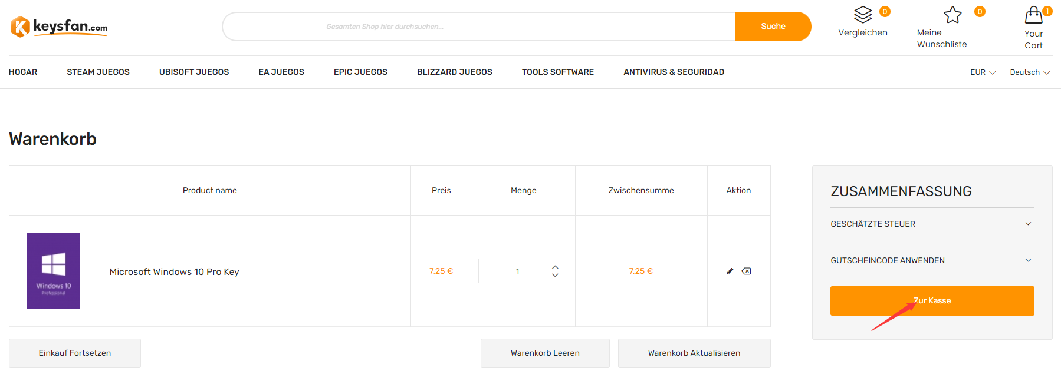1061x371 pixels.
Task: Click Einkauf Fortsetzen to continue shopping
Action: (75, 353)
